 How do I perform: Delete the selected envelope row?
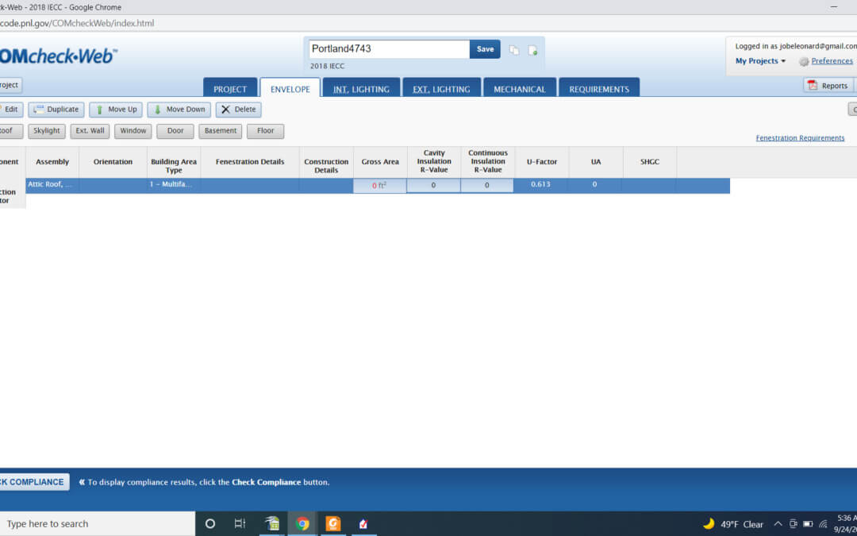coord(238,110)
